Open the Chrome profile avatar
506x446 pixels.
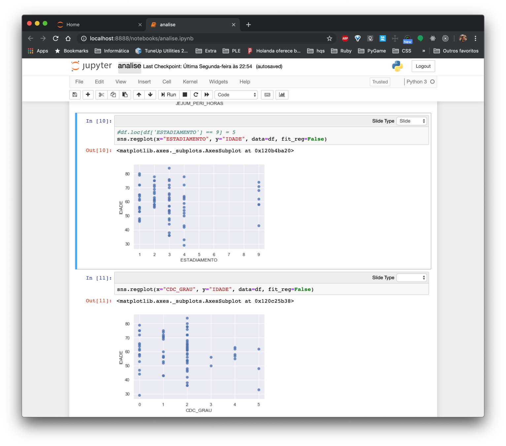(463, 39)
